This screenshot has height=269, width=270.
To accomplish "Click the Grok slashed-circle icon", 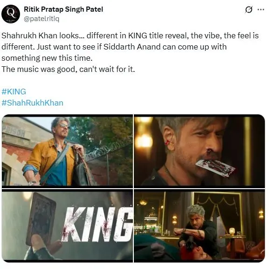I will pyautogui.click(x=249, y=10).
